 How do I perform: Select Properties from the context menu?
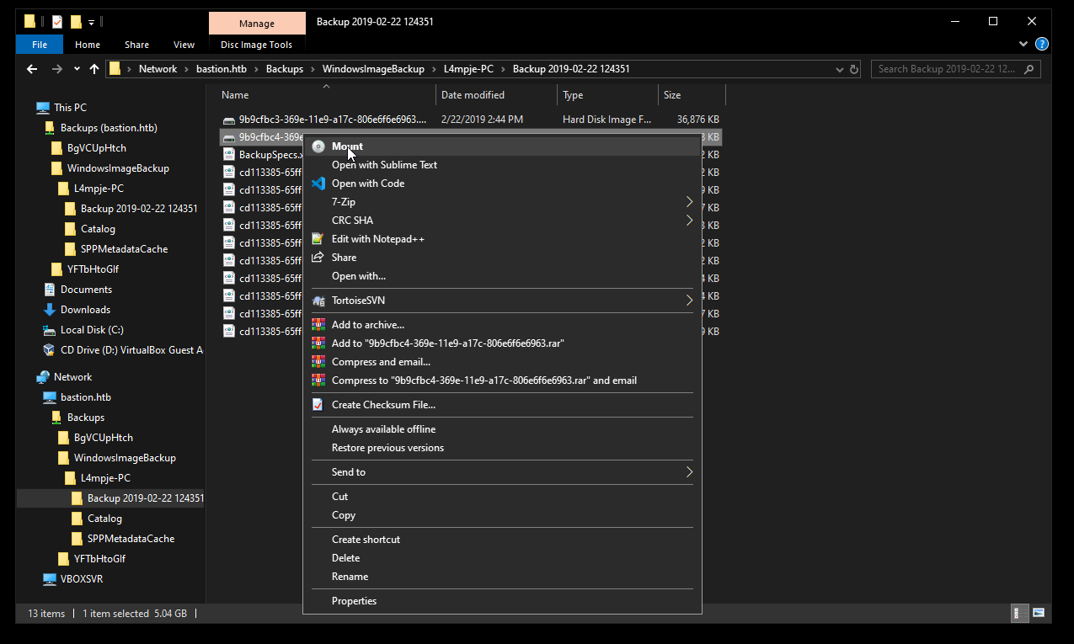354,601
